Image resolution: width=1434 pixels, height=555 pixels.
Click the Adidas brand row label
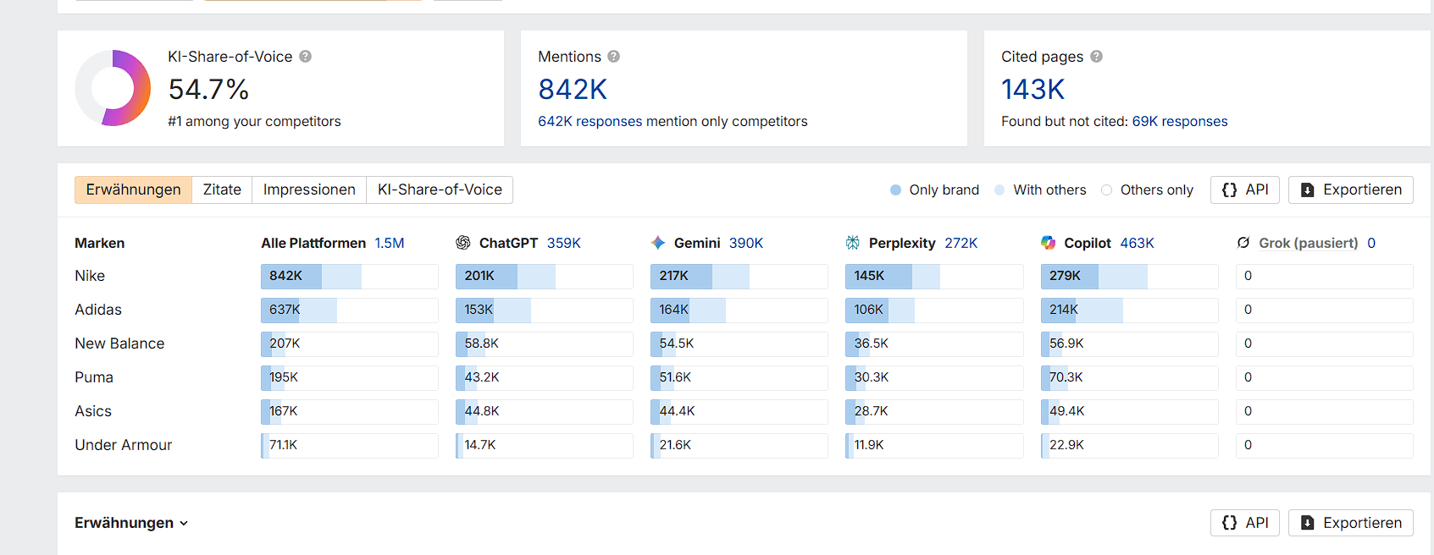tap(98, 310)
